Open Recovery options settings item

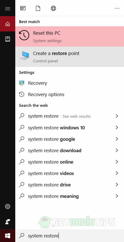click(x=70, y=95)
